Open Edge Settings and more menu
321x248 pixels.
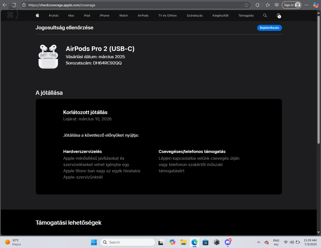click(306, 5)
